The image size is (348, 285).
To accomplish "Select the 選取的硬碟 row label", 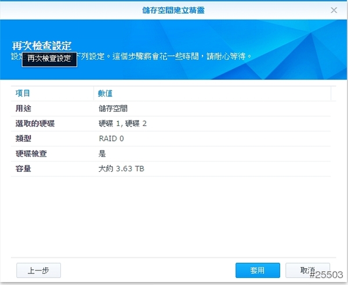I will (x=35, y=124).
